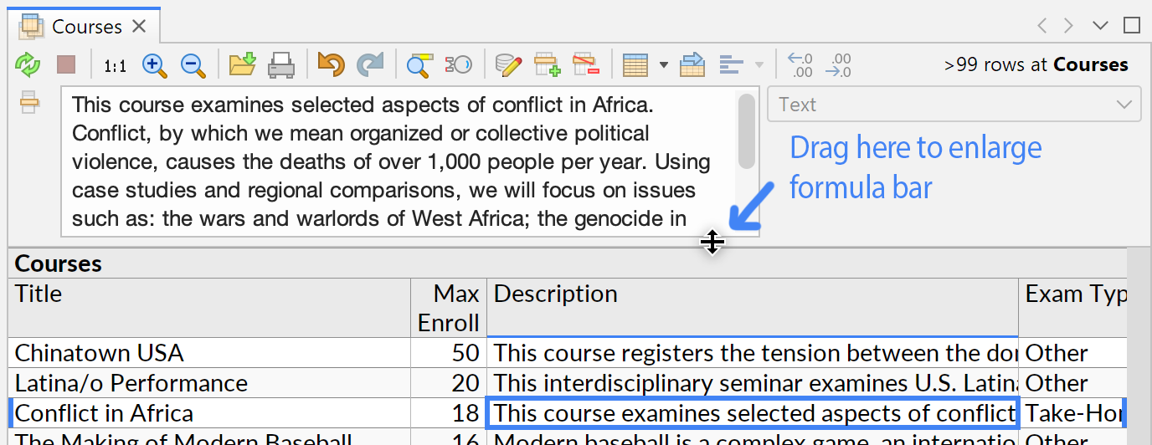This screenshot has height=445, width=1152.
Task: Click the Find magnifier icon
Action: [x=419, y=64]
